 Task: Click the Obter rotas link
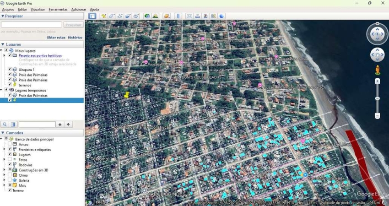click(x=56, y=38)
